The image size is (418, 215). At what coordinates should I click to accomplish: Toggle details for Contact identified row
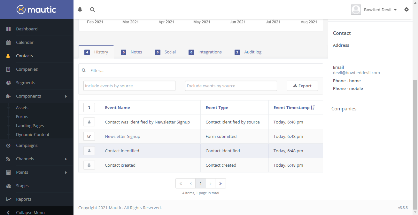(x=89, y=151)
